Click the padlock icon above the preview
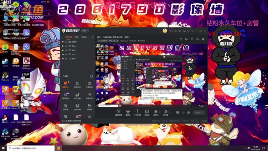This screenshot has height=151, width=268. pos(186,39)
